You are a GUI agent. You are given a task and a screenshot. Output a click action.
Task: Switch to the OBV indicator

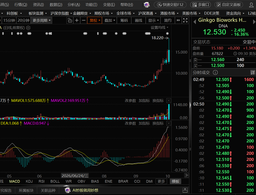(81, 181)
